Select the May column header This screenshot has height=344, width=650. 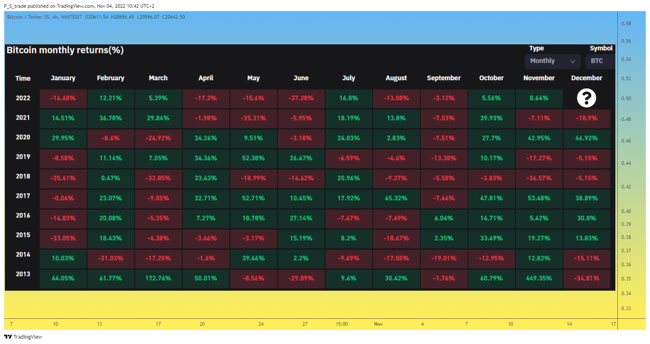(253, 78)
